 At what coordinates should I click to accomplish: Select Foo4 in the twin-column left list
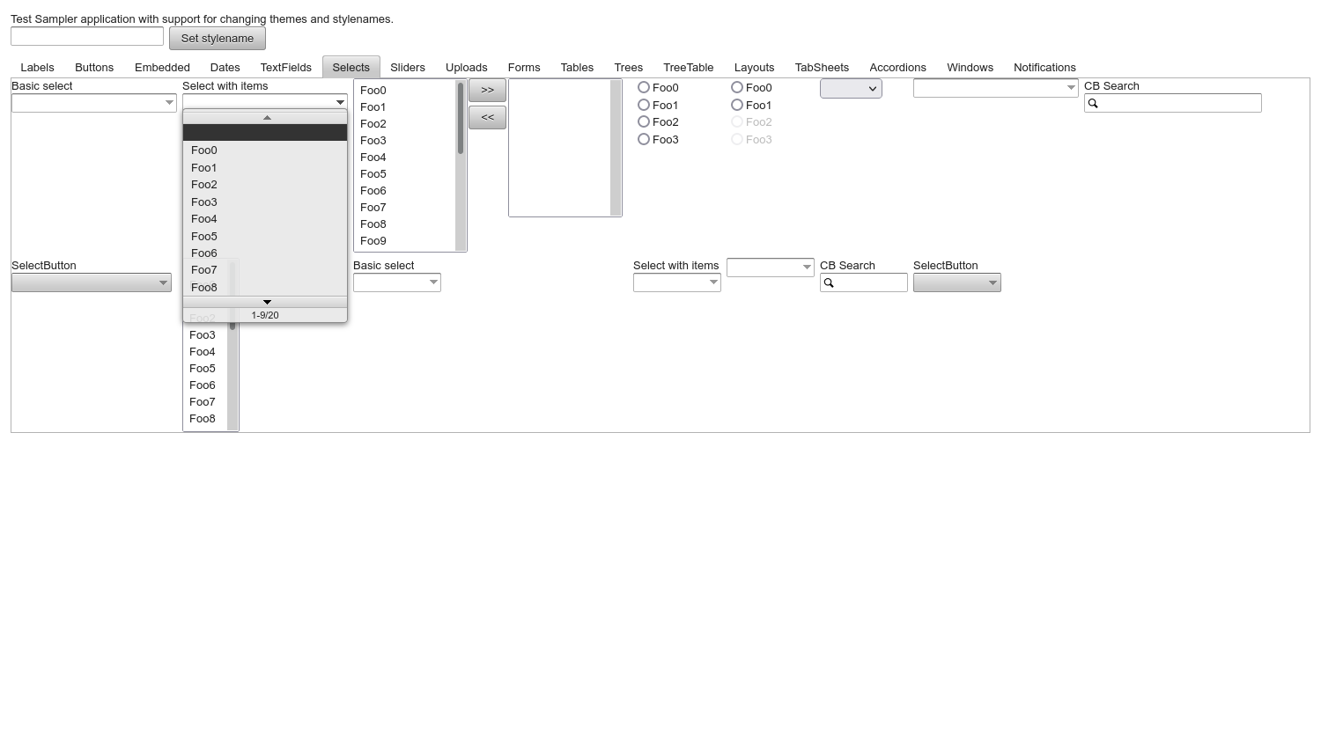click(x=404, y=157)
